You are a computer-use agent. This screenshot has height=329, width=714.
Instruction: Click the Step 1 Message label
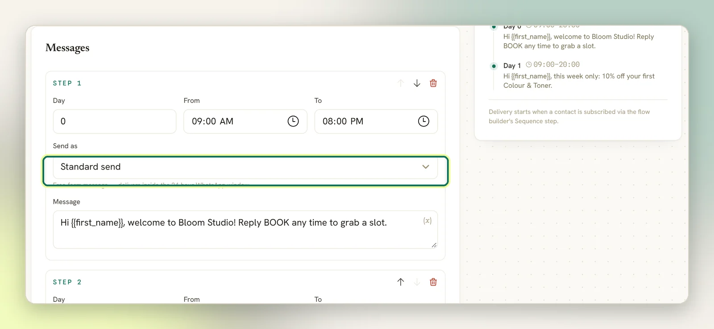66,202
